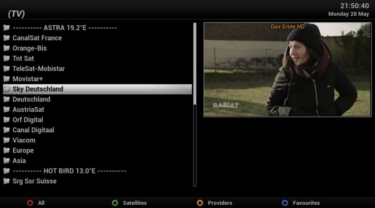Click the bouquet list scrollbar thumb
The height and width of the screenshot is (208, 375).
click(195, 64)
